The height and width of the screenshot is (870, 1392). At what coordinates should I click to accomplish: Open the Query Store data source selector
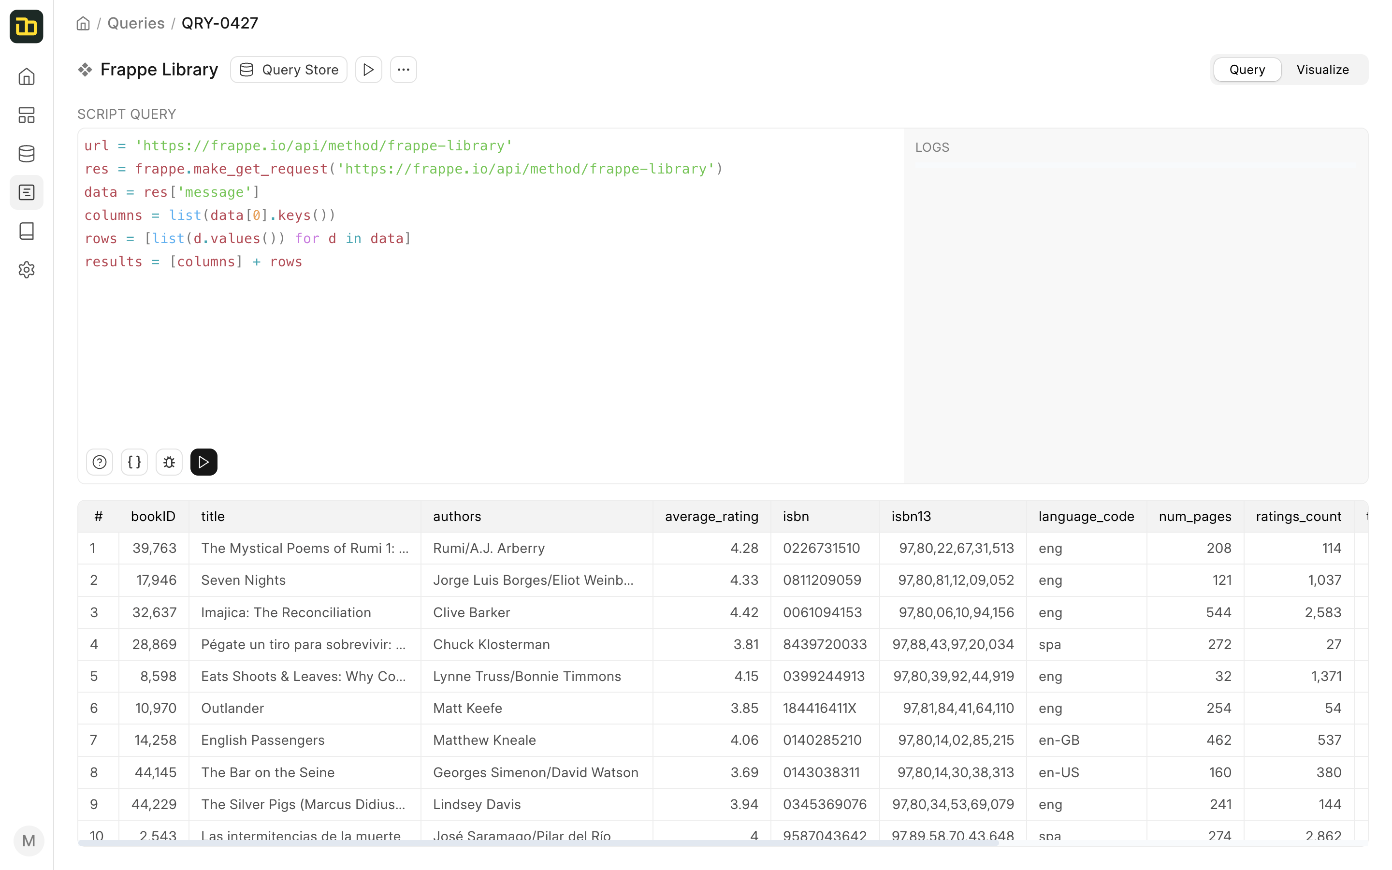click(289, 70)
